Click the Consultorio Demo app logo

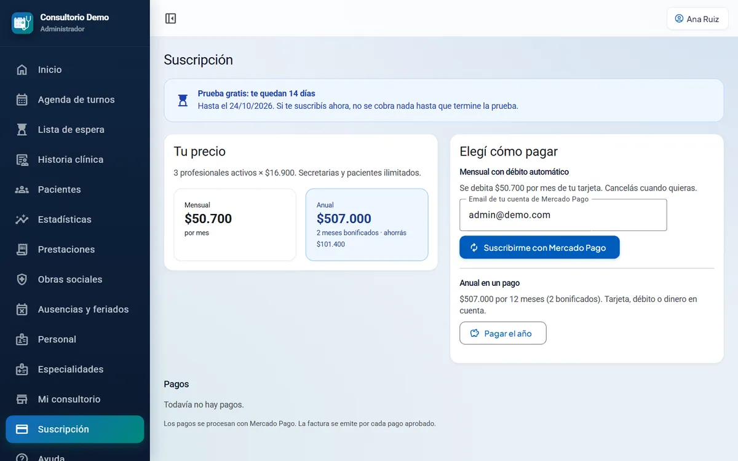click(22, 23)
